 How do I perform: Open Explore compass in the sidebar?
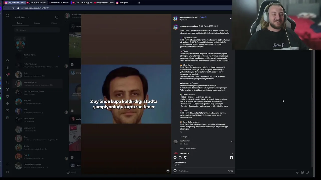[x=7, y=89]
